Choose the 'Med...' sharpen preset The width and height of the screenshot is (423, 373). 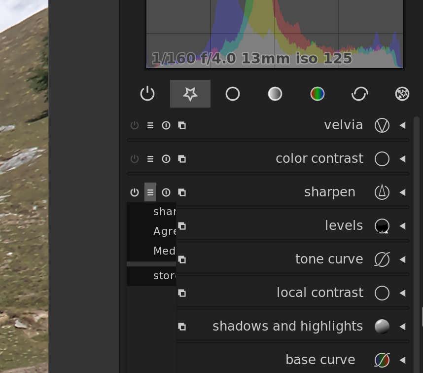tap(151, 251)
